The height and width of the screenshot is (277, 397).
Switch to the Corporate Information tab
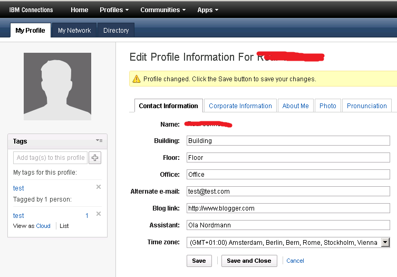pyautogui.click(x=240, y=106)
